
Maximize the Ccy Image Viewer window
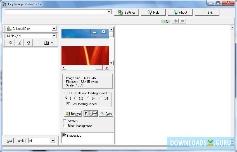218,3
